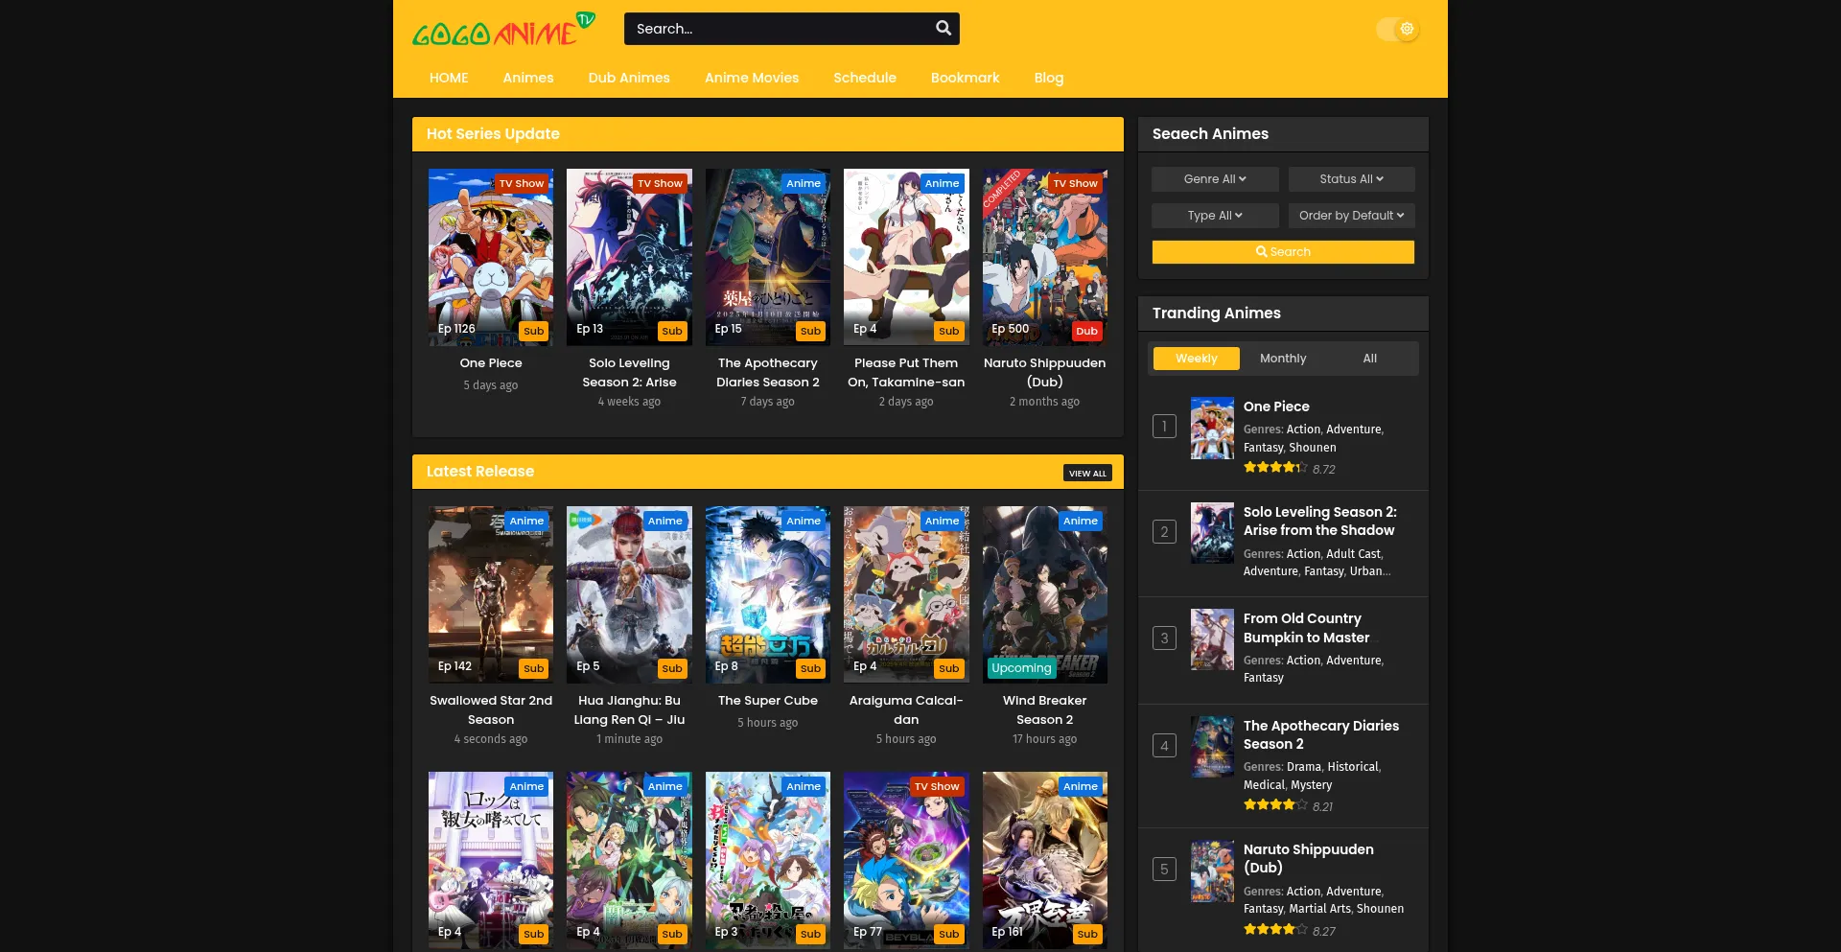Screen dimensions: 1841x952
Task: Click Martial Arts genre under Naruto Shippuuden
Action: coord(1319,909)
